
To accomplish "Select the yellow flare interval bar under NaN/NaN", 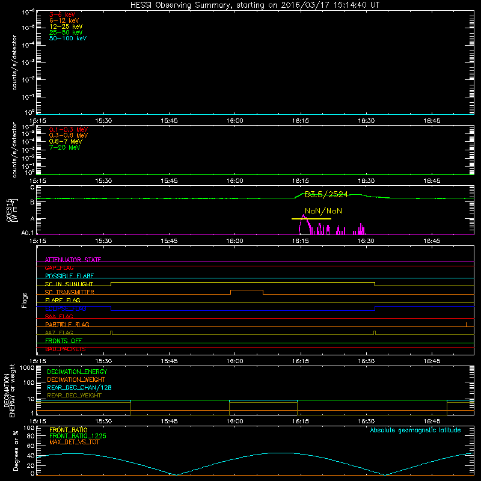I will tap(311, 219).
